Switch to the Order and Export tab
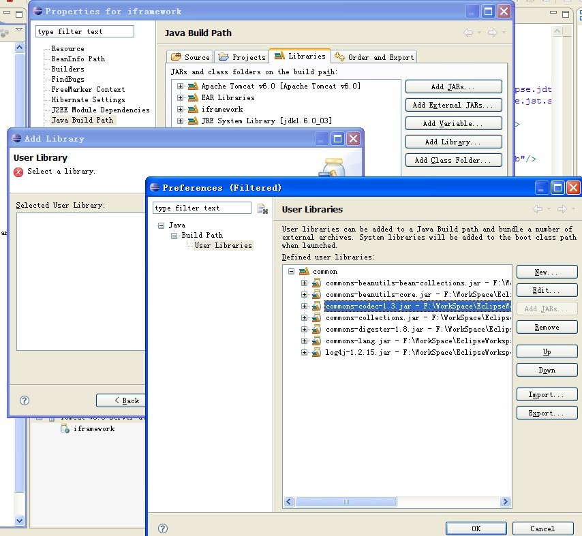This screenshot has height=536, width=582. pyautogui.click(x=373, y=57)
